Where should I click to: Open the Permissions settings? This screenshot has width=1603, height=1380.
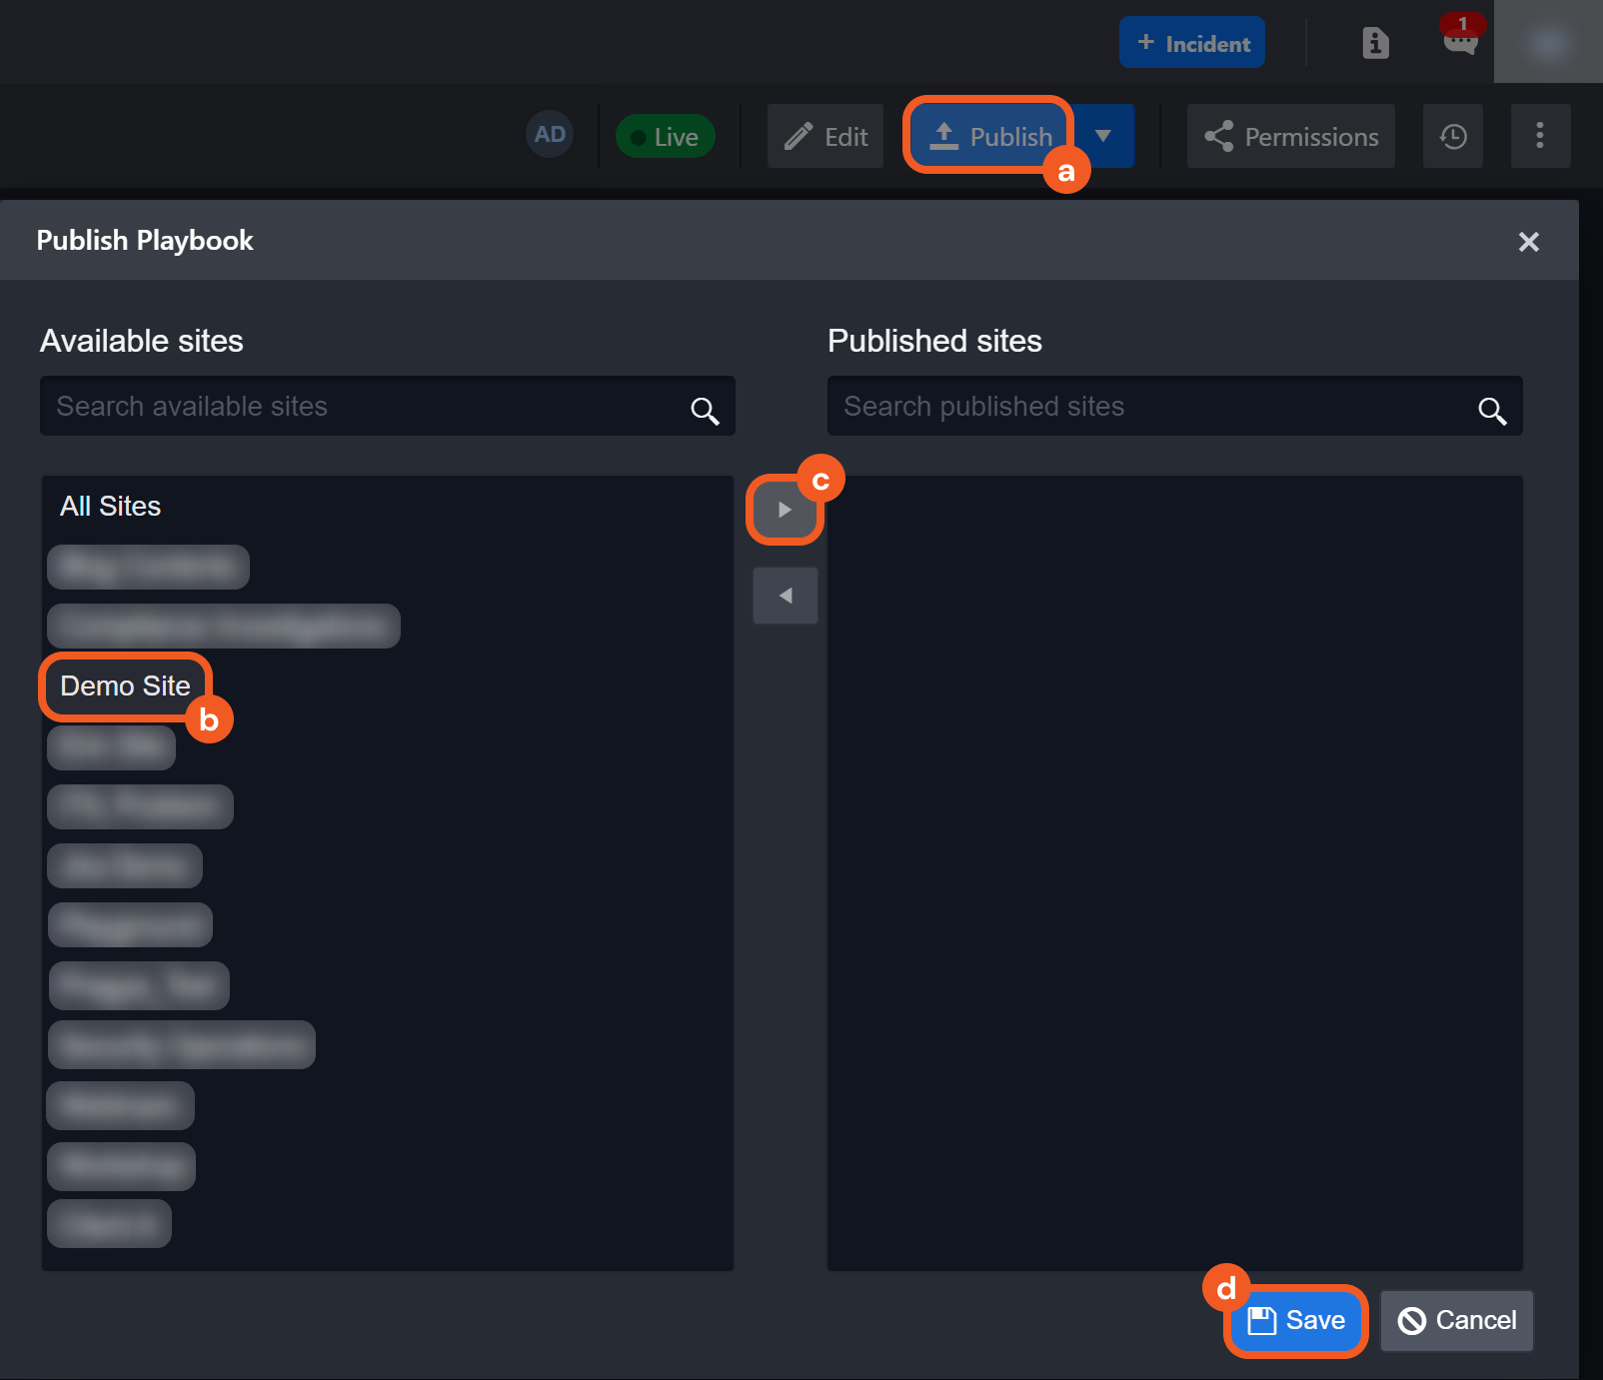[x=1290, y=137]
